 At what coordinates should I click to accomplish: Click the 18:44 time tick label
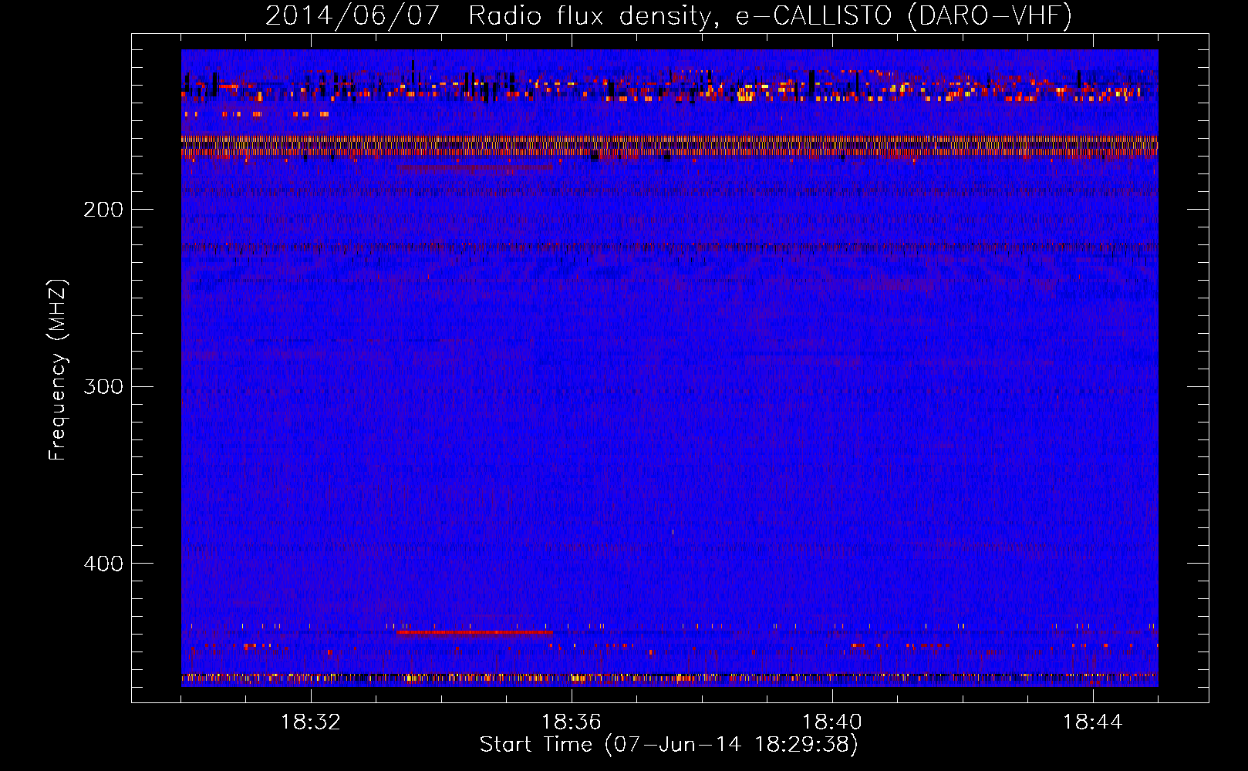[x=1093, y=722]
